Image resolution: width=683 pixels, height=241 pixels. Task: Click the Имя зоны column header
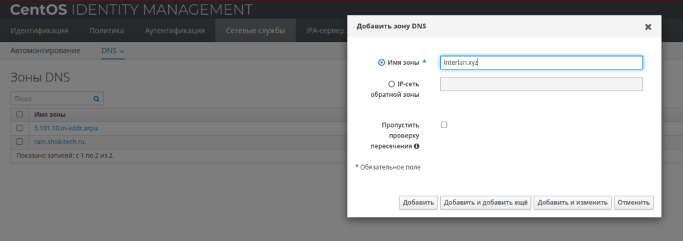[x=50, y=115]
